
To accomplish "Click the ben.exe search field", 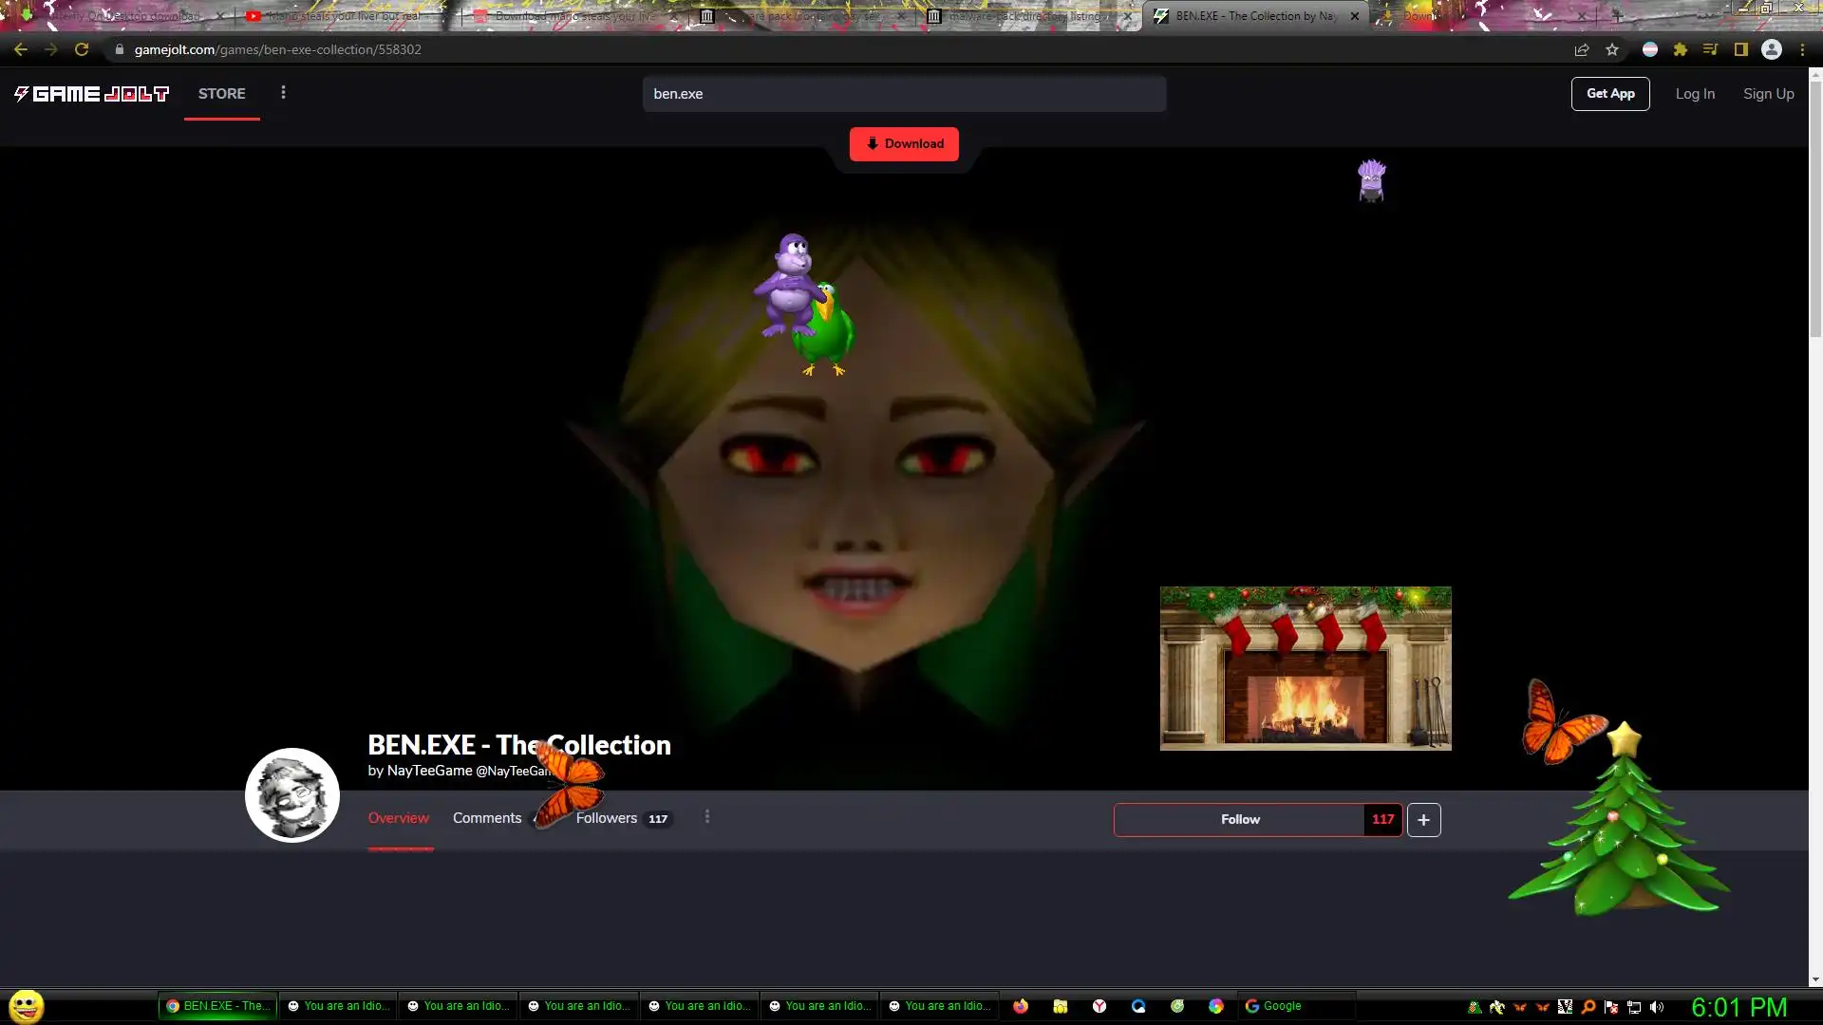I will 903,94.
